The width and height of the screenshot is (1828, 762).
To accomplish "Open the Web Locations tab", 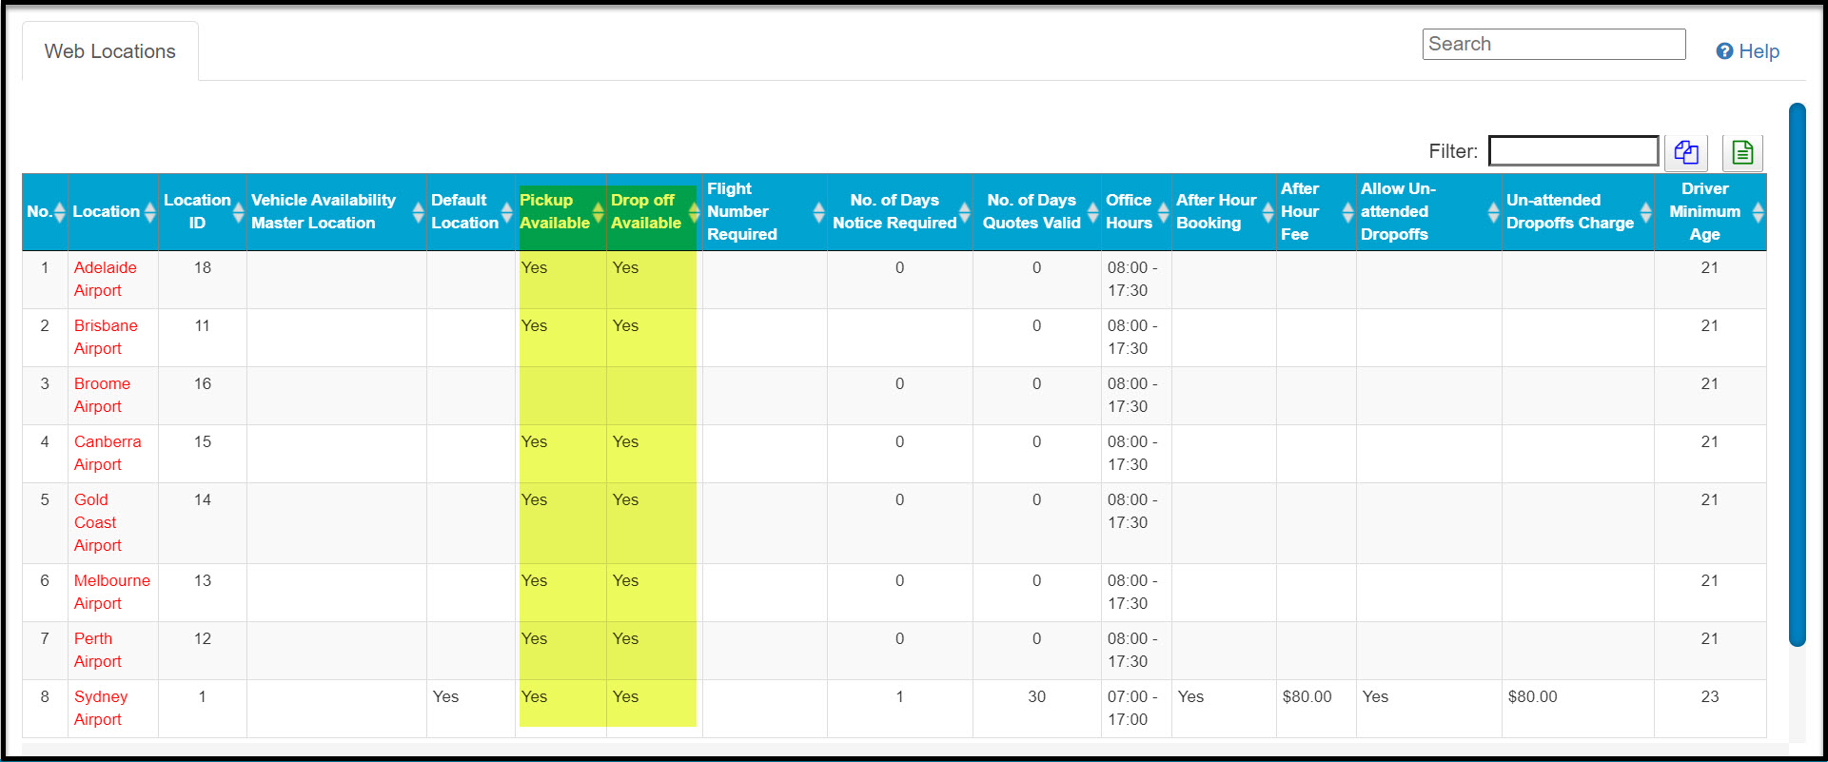I will (110, 51).
